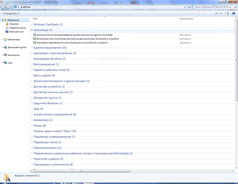Image resolution: width=238 pixels, height=184 pixels.
Task: Click the Восстановление (1) group header
Action: coord(46,64)
